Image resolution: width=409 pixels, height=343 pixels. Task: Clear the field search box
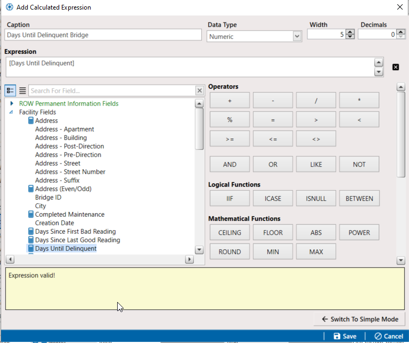(200, 91)
